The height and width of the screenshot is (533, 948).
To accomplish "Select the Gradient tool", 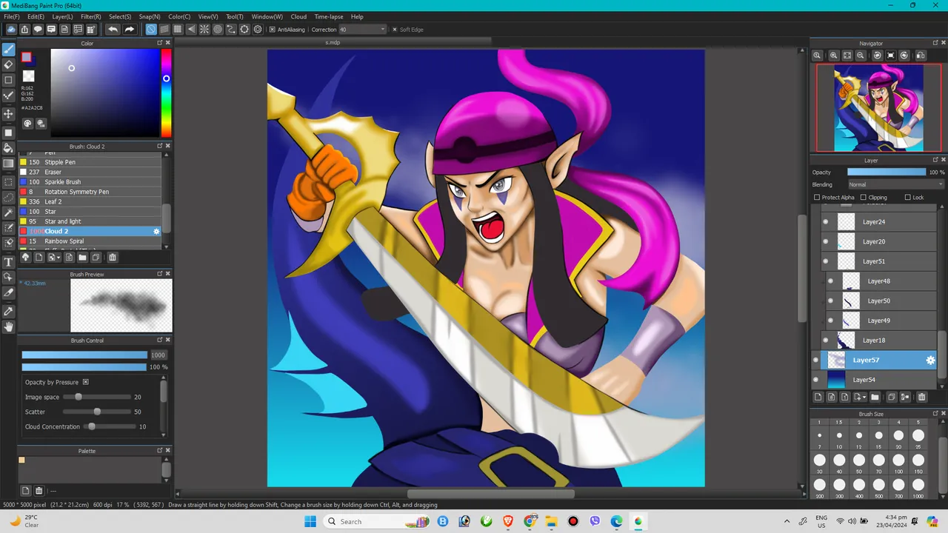I will (x=9, y=164).
